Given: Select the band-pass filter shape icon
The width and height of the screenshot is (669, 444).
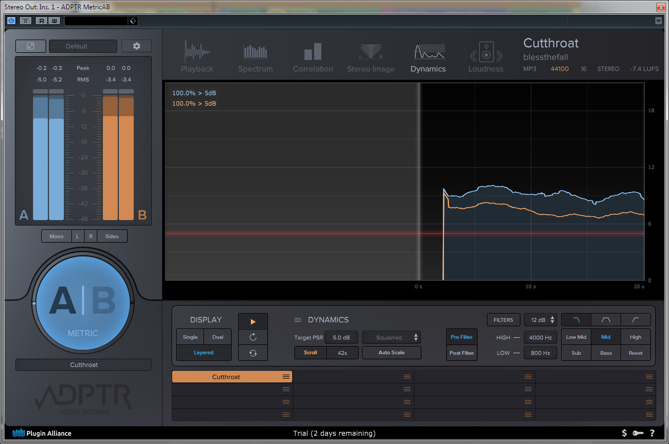Looking at the screenshot, I should pyautogui.click(x=606, y=320).
